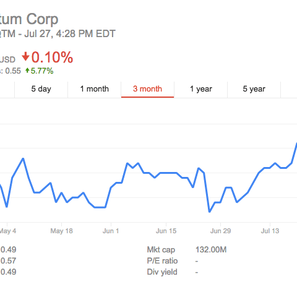Click the Jun 15 axis label
Screen dimensions: 297x292
tap(166, 231)
